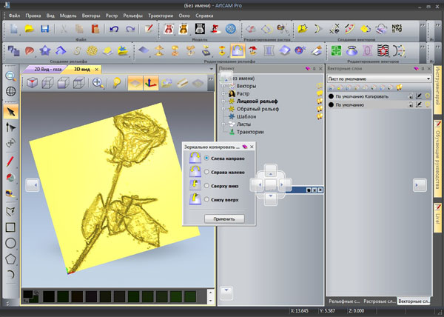Toggle bulb next to 'Растр' tree item
444x317 pixels.
320,93
